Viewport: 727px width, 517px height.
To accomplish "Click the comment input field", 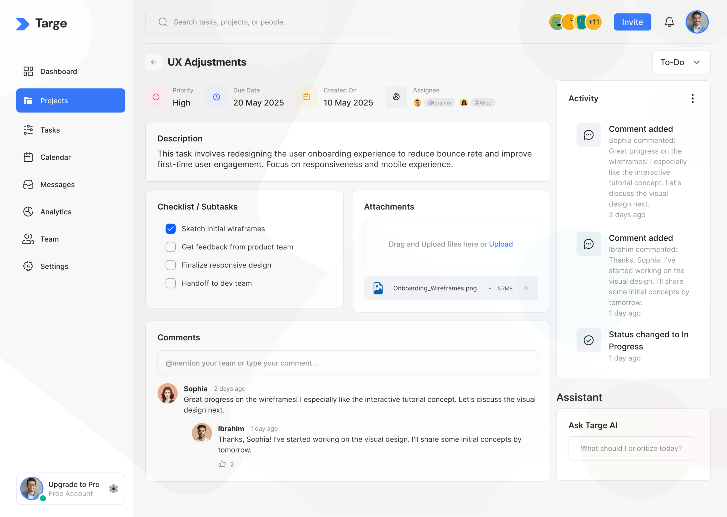I will tap(347, 363).
